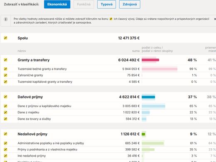The height and width of the screenshot is (162, 216).
Task: Click the 48 % share value
Action: (192, 60)
